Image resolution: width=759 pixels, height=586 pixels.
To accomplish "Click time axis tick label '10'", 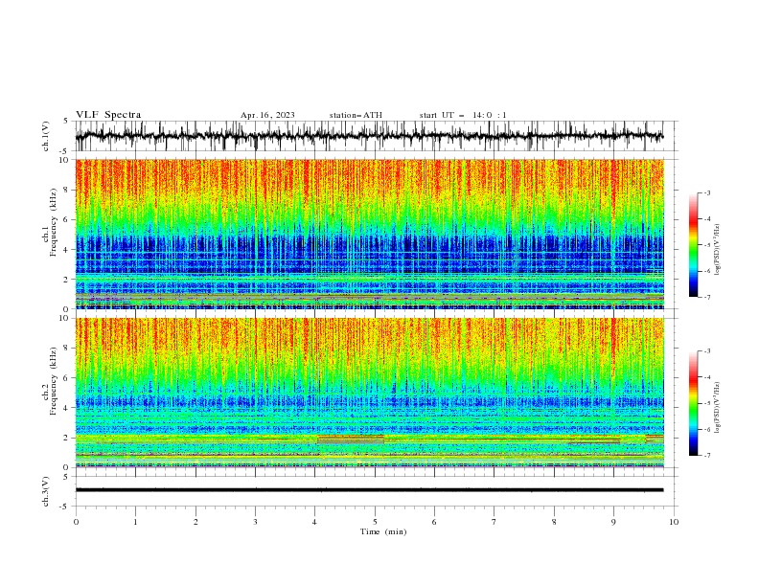I will [x=674, y=522].
